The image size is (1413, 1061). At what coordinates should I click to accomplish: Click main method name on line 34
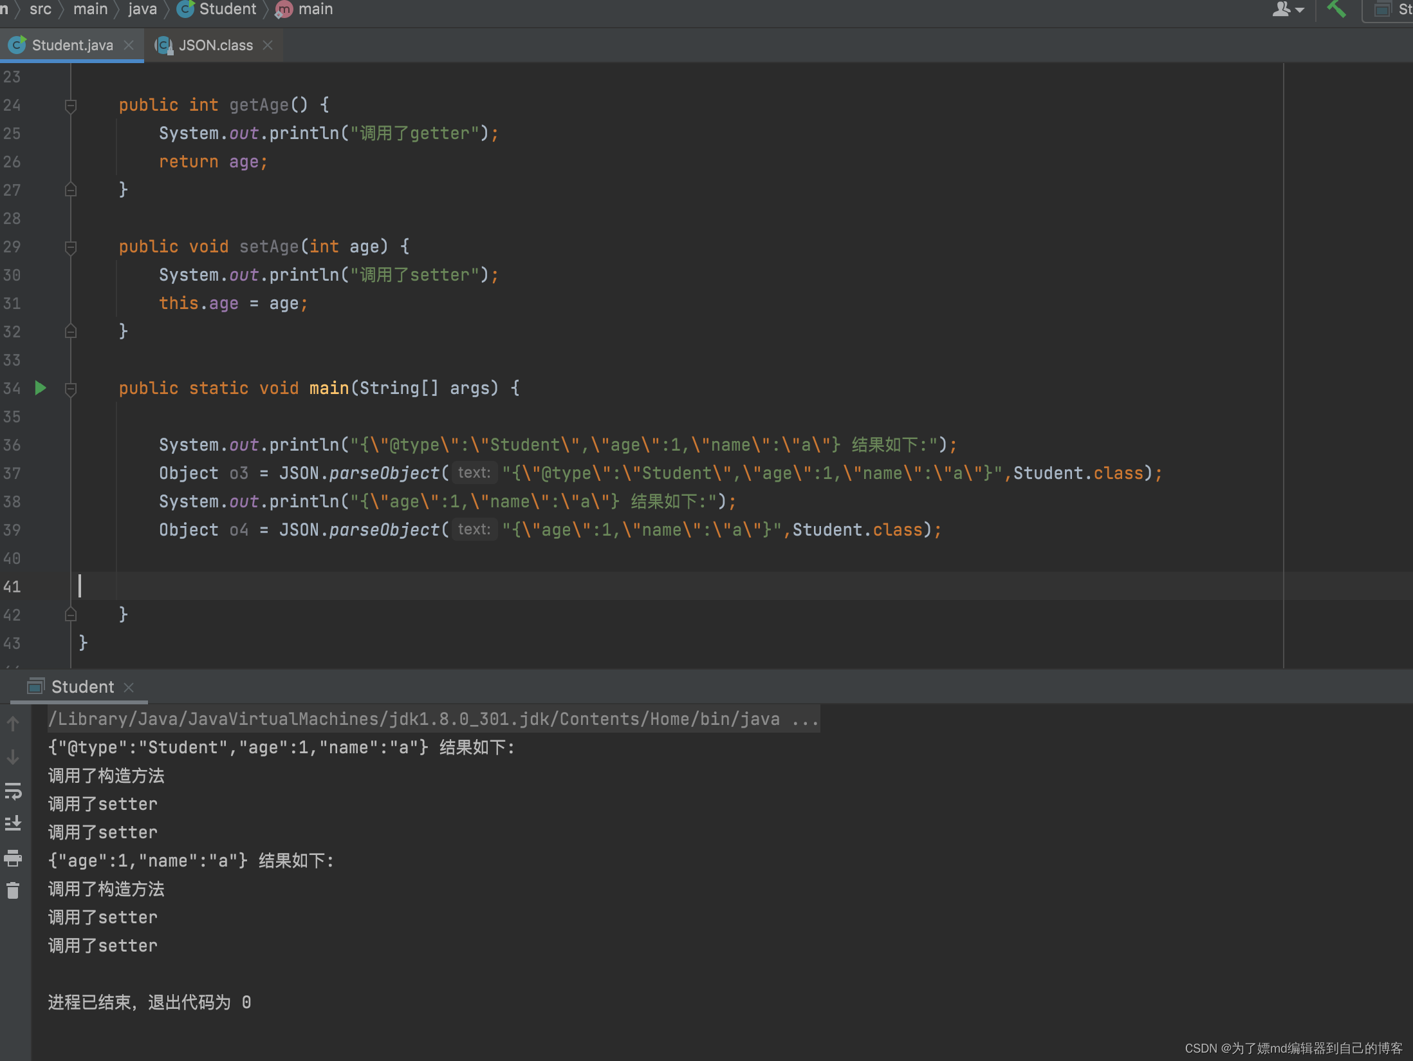pos(329,388)
